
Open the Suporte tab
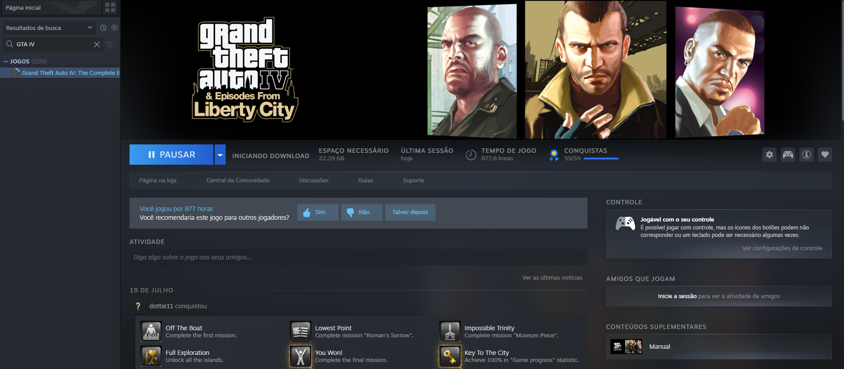click(x=413, y=180)
